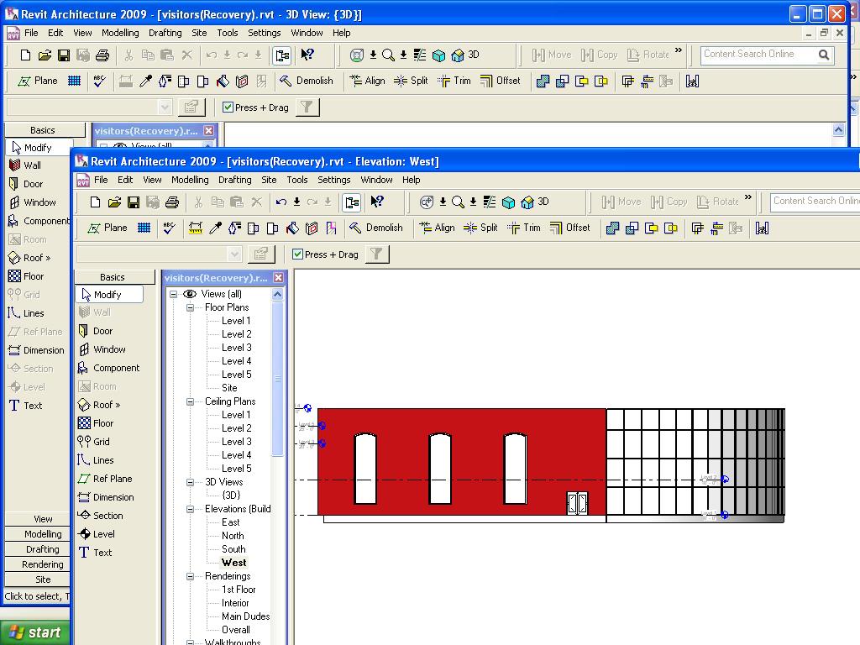Click Content Search Online field, back window
Image resolution: width=860 pixels, height=645 pixels.
[x=758, y=55]
